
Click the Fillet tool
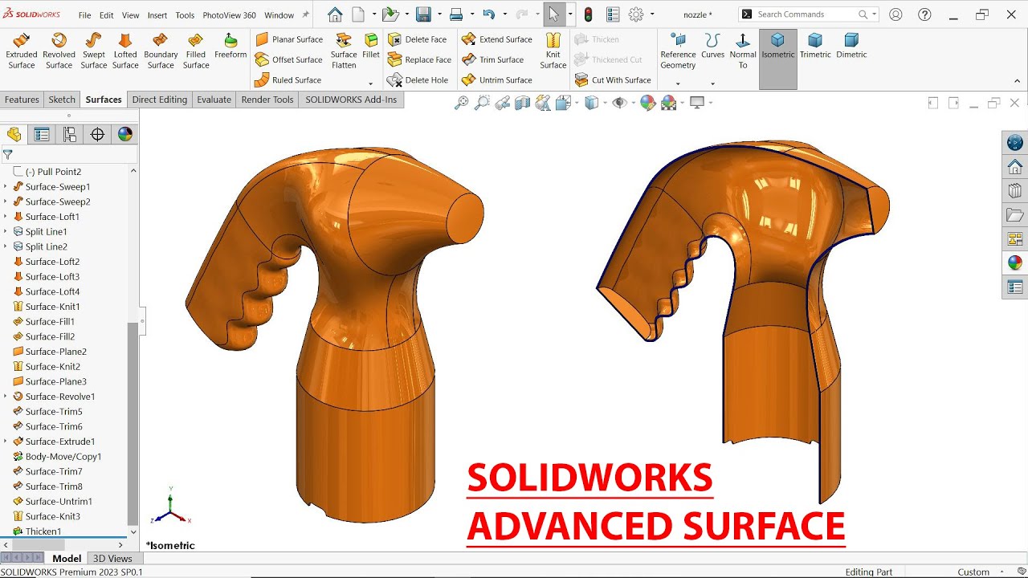click(x=371, y=46)
